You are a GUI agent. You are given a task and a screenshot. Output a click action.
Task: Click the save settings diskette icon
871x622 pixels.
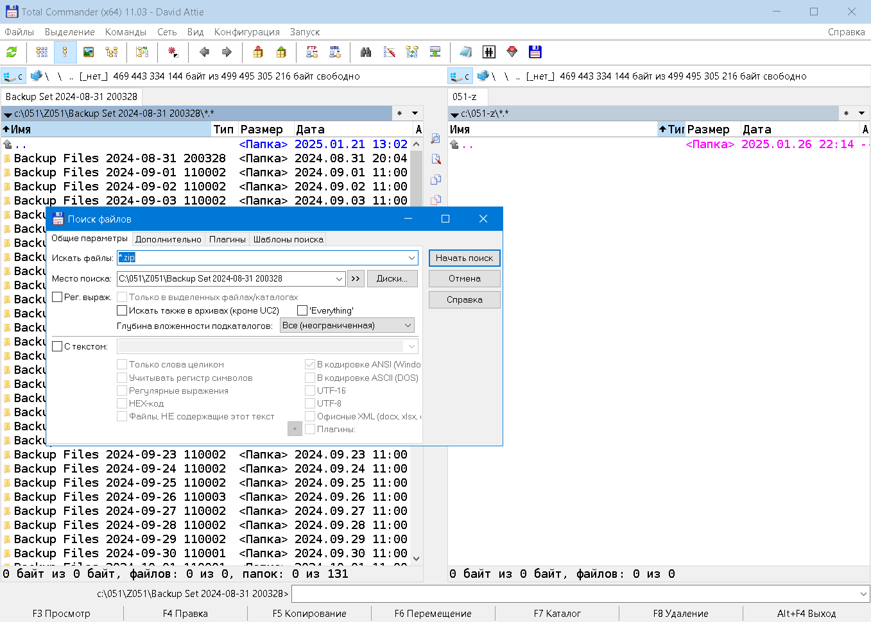[535, 52]
